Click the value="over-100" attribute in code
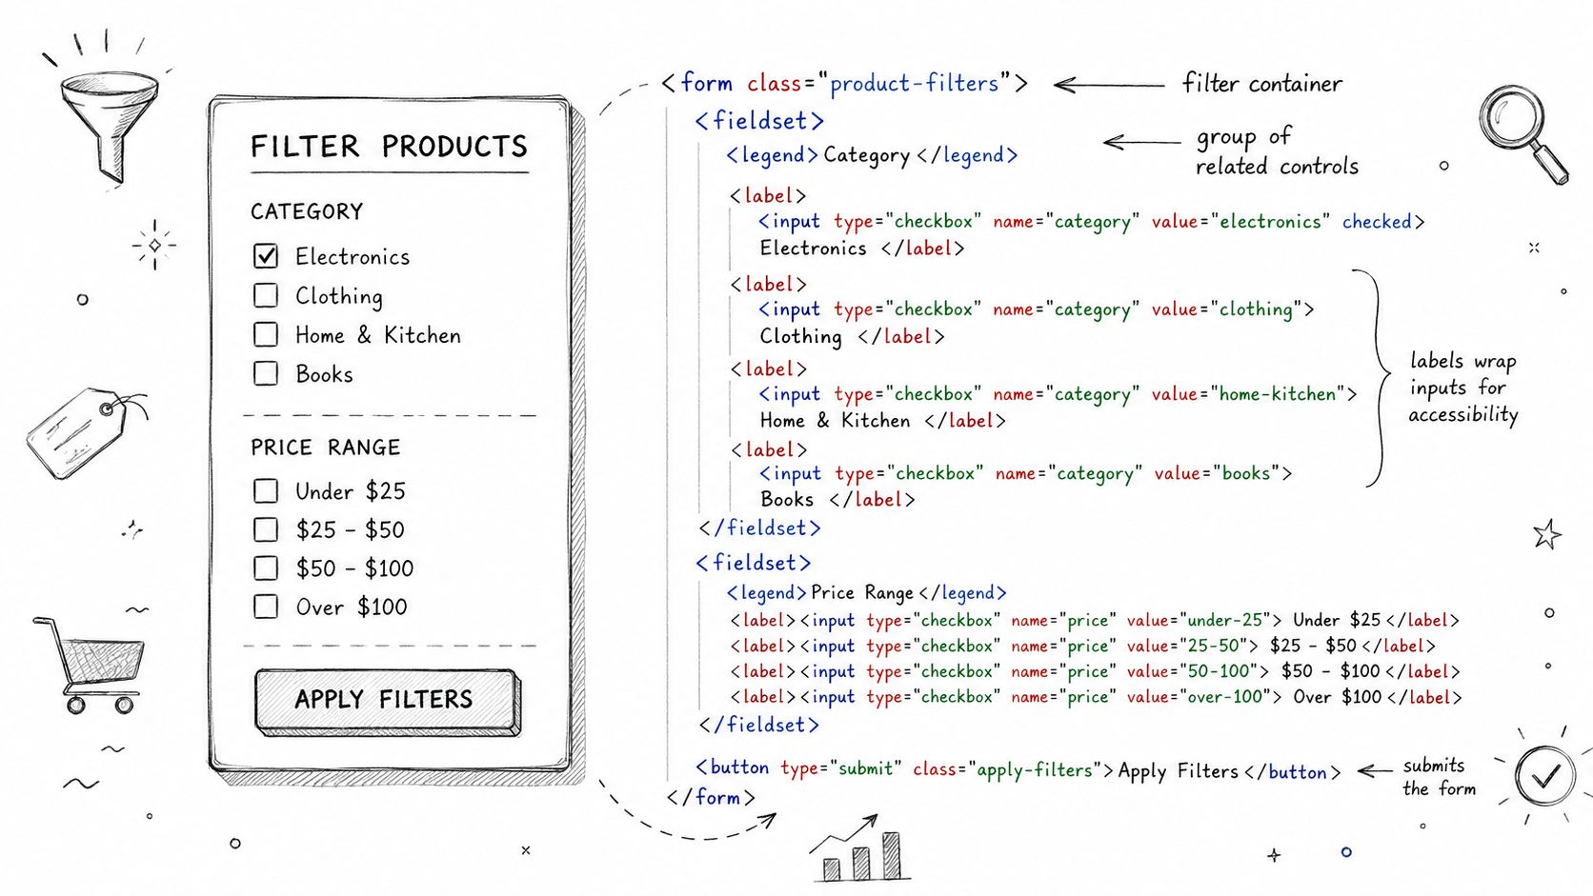Screen dimensions: 1593x896 (x=1198, y=697)
